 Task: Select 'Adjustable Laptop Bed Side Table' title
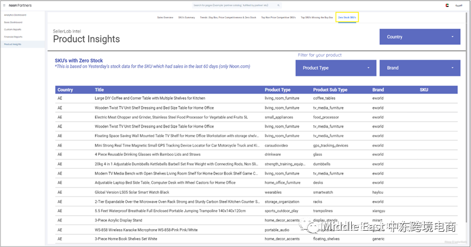click(x=165, y=182)
